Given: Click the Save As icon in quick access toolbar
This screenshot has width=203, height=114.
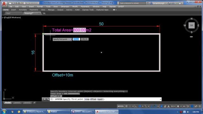Looking at the screenshot, I should coord(21,3).
